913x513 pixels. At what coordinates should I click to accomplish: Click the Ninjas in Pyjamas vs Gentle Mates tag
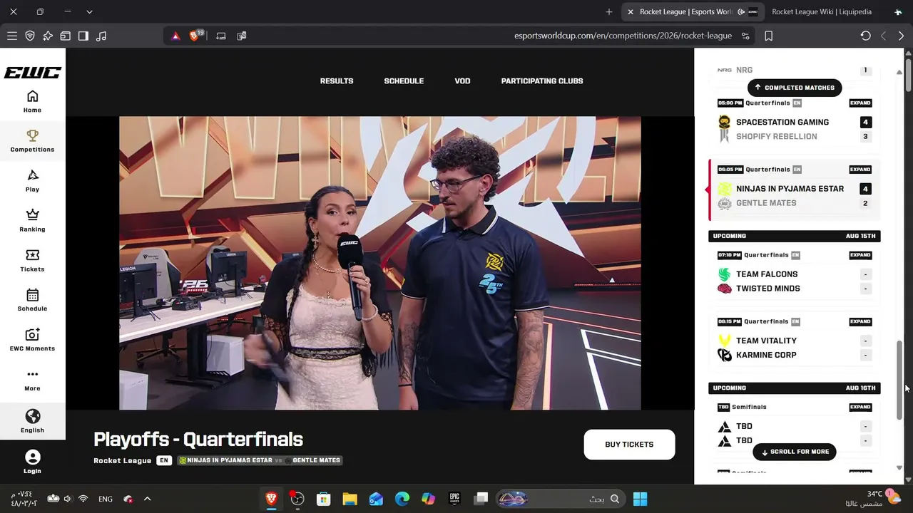click(x=260, y=460)
